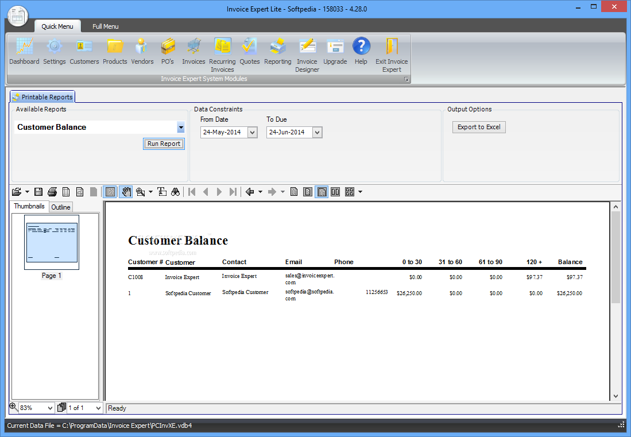Click the binoculars find icon
631x437 pixels.
176,192
